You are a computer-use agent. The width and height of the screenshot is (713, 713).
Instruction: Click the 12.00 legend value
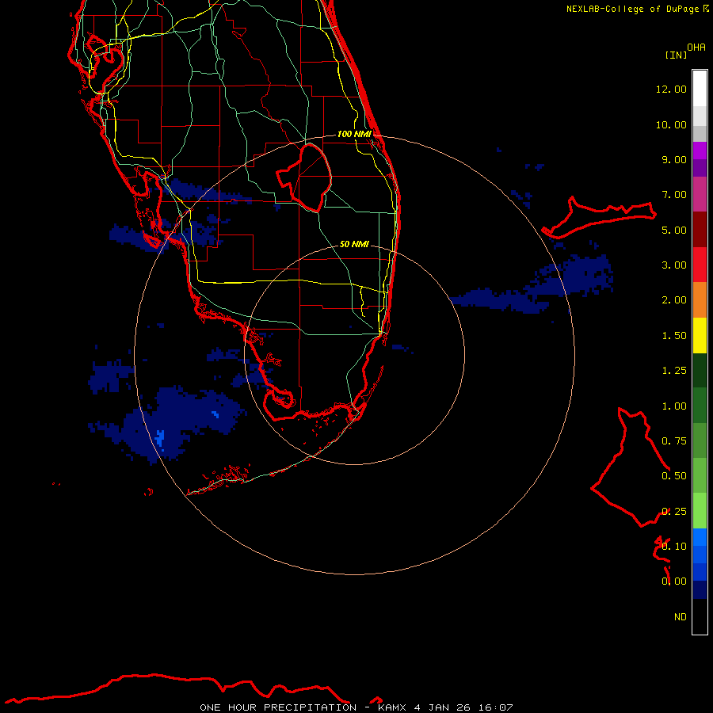pos(671,89)
